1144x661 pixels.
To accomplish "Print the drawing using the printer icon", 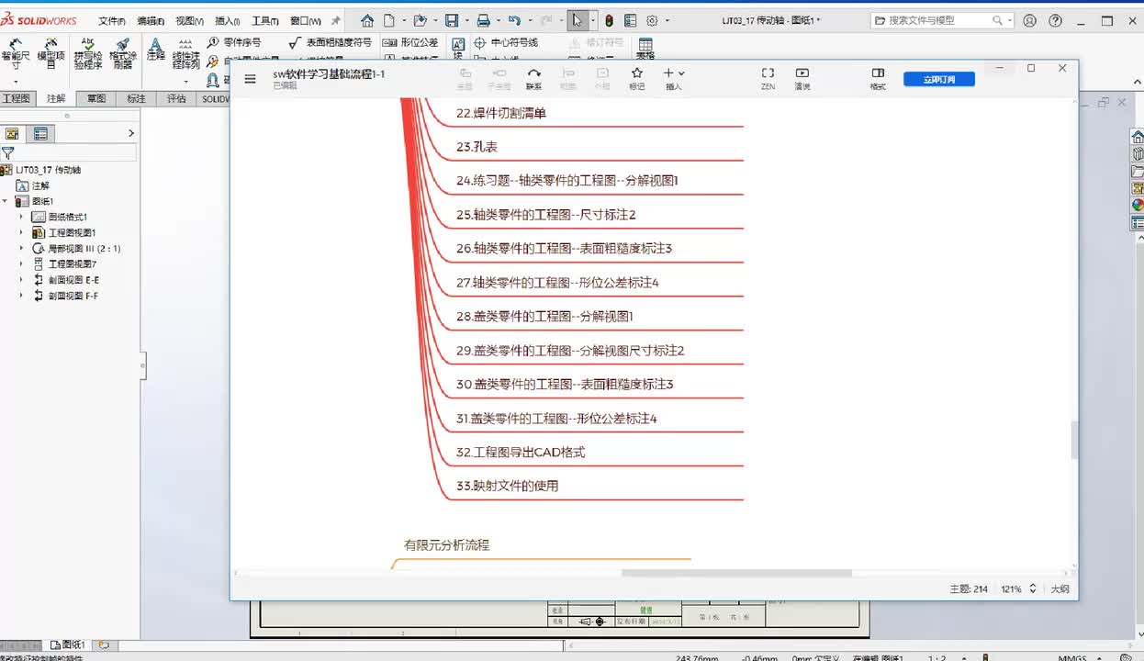I will point(483,20).
